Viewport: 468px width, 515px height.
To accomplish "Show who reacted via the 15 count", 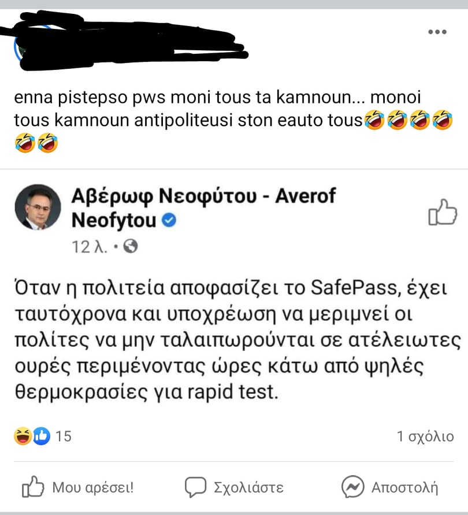I will (x=64, y=436).
